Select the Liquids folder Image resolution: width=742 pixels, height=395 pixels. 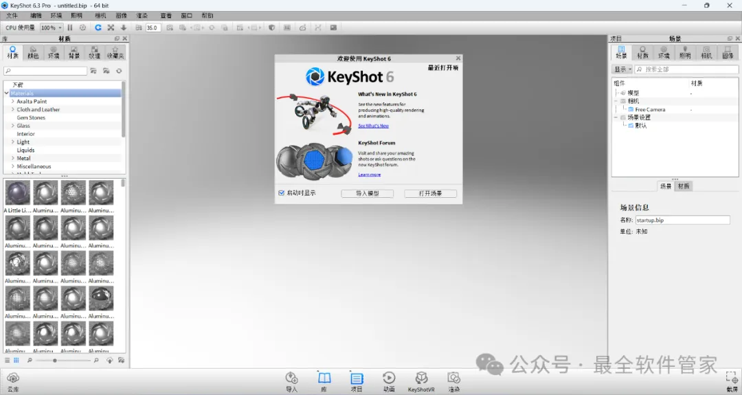point(25,150)
